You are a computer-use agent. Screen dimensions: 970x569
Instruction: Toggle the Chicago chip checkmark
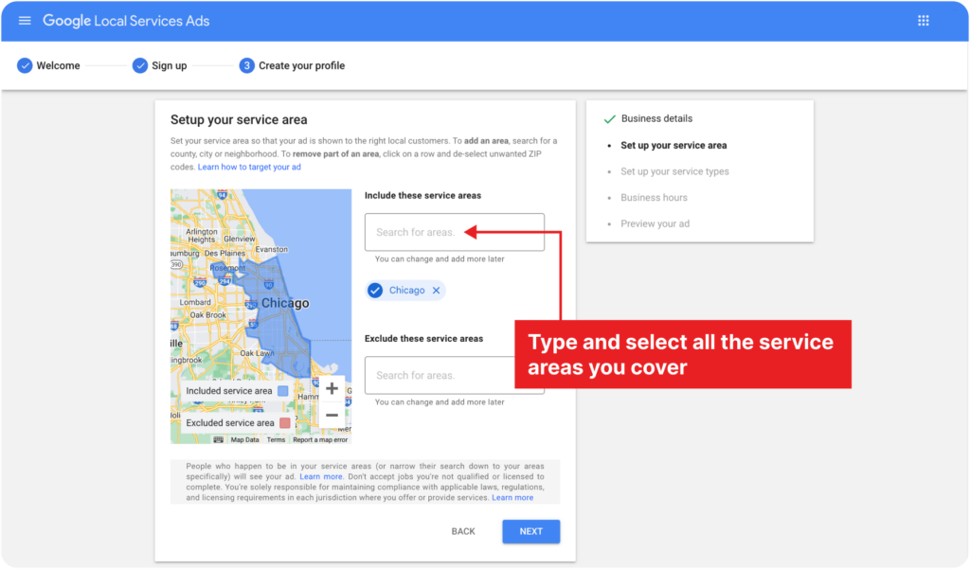click(x=375, y=290)
